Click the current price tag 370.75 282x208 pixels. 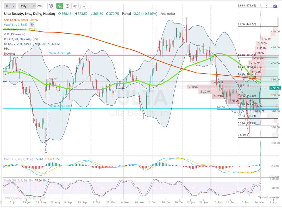click(x=275, y=88)
